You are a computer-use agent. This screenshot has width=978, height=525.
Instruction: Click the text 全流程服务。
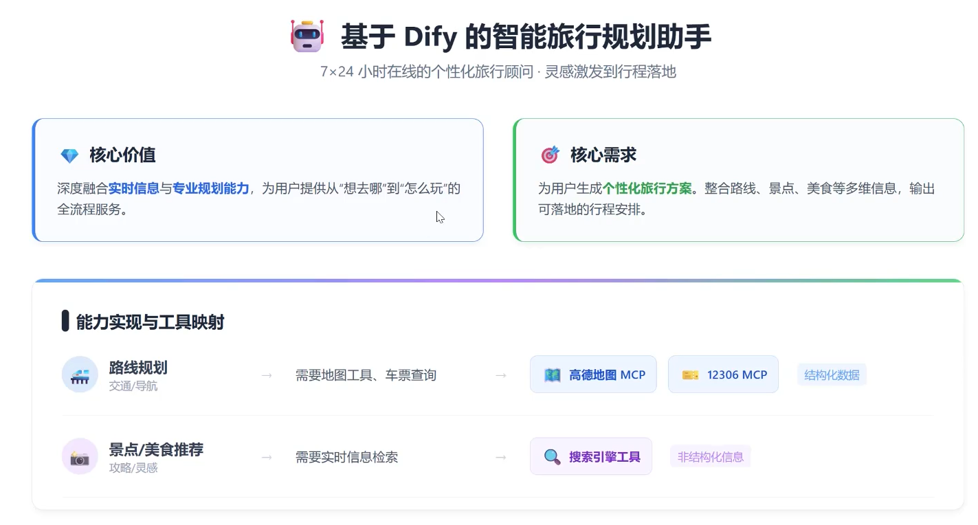[x=93, y=210]
